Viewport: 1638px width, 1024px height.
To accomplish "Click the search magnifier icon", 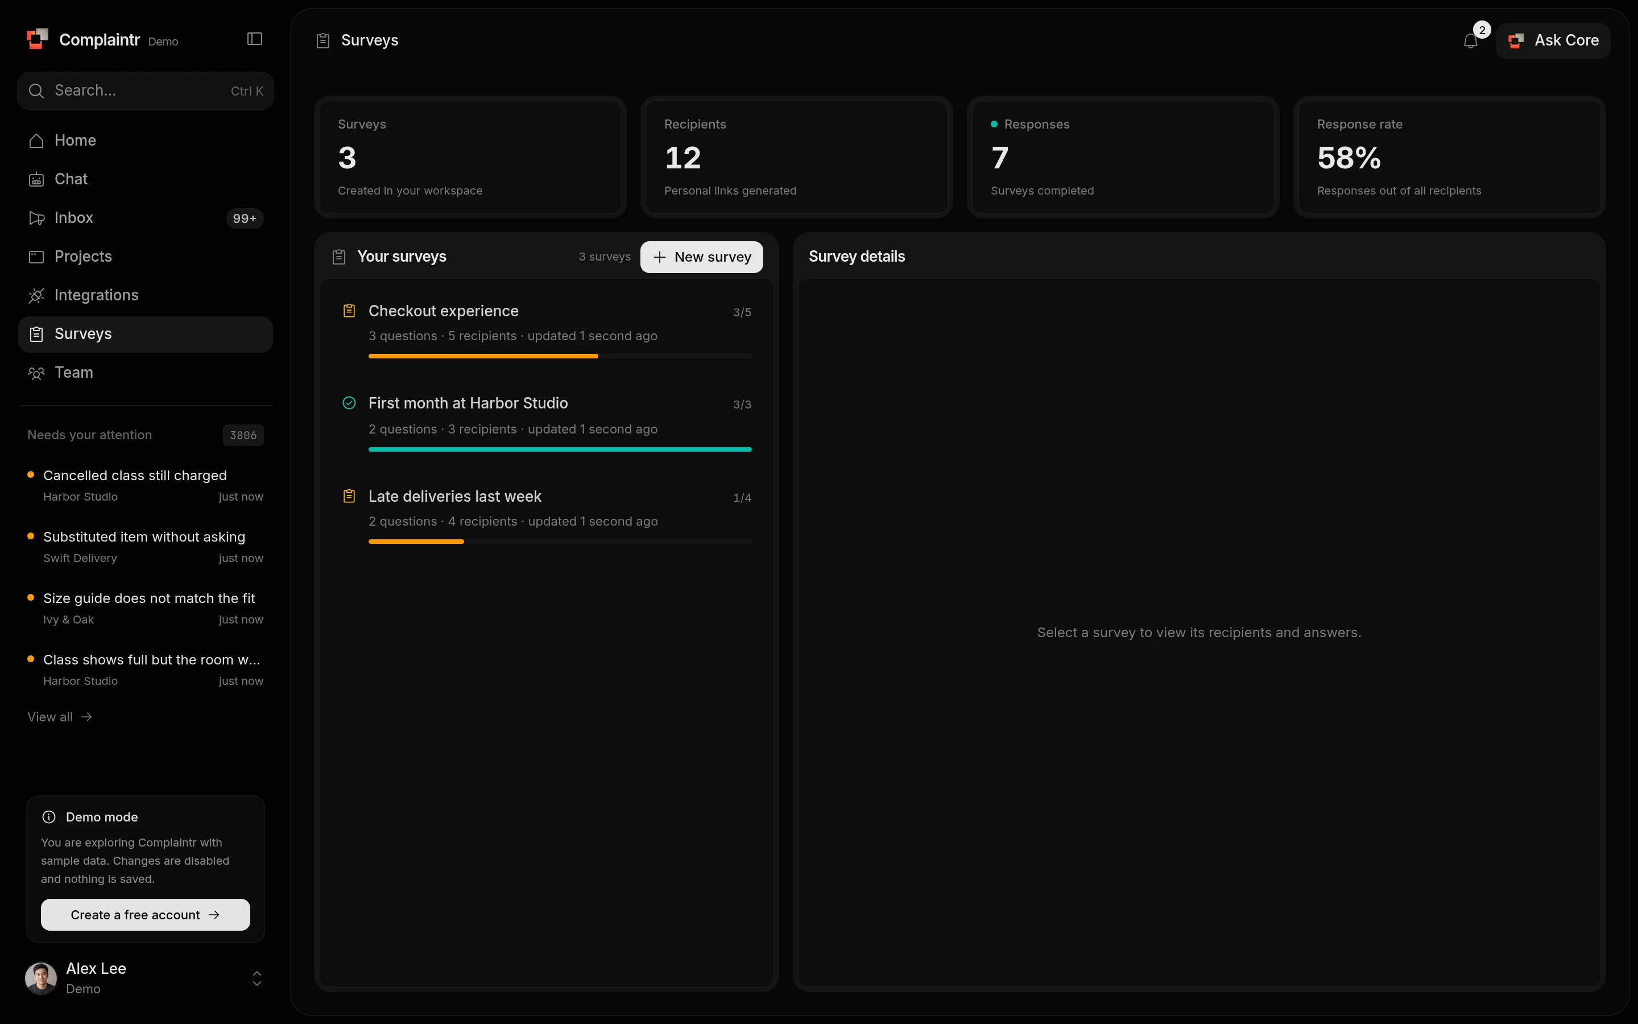I will tap(36, 91).
